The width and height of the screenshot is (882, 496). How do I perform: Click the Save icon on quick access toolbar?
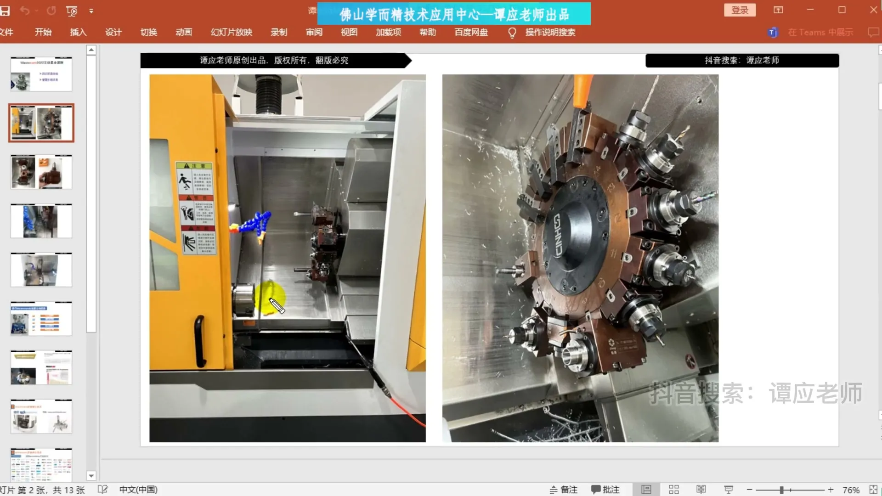[x=5, y=10]
